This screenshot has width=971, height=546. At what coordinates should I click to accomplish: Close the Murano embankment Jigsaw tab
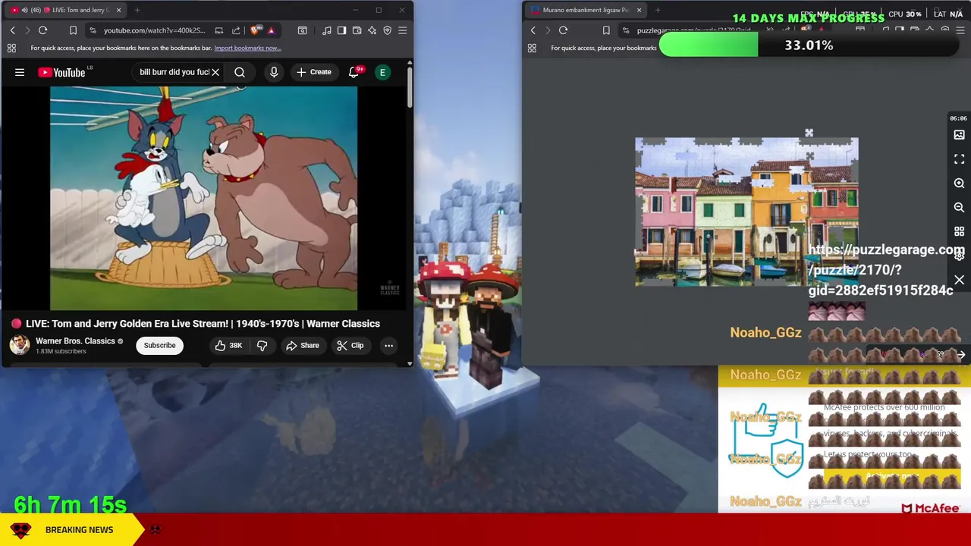tap(639, 10)
